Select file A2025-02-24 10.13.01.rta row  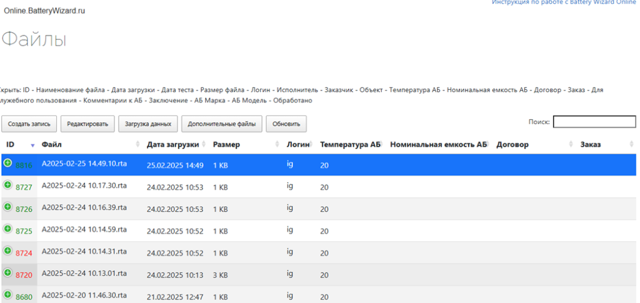84,273
